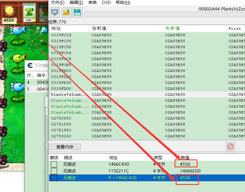This screenshot has width=245, height=192.
Task: Click the open file folder icon
Action: (66, 12)
